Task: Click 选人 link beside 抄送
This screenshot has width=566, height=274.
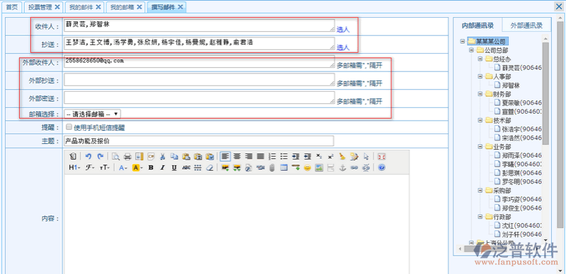Action: [x=343, y=47]
